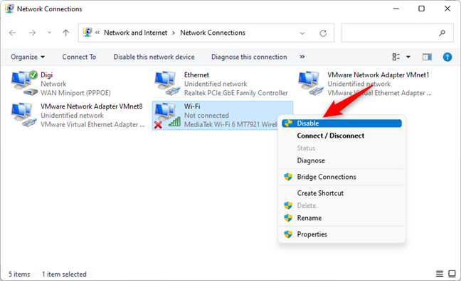Viewport: 461px width, 281px height.
Task: Go up one level with the up arrow
Action: pos(66,33)
